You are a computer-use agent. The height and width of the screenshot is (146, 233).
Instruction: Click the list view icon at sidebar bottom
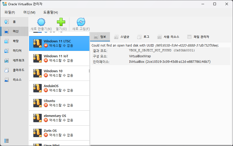tap(7, 141)
